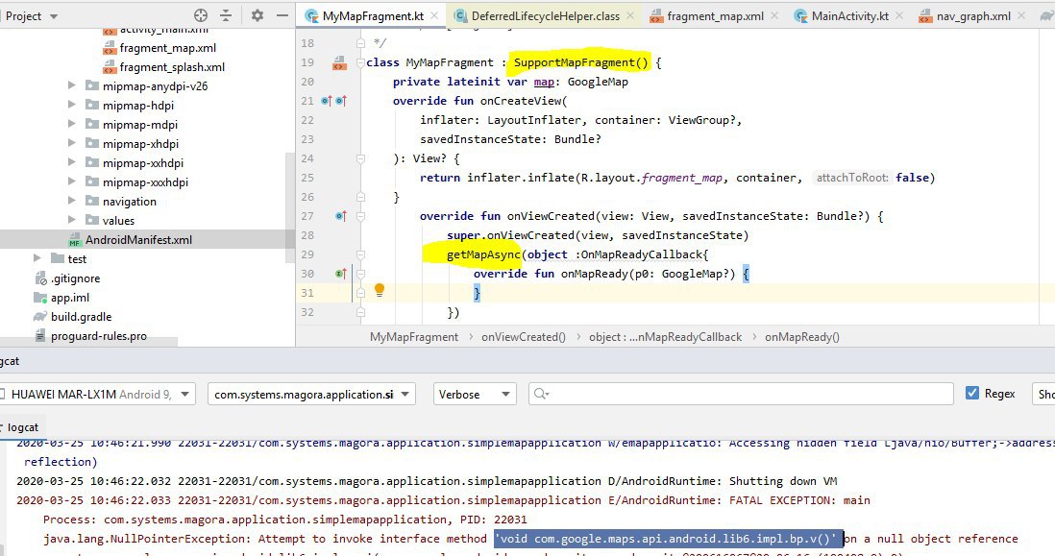Click the OnMapReadyCallback object breadcrumb

click(666, 337)
